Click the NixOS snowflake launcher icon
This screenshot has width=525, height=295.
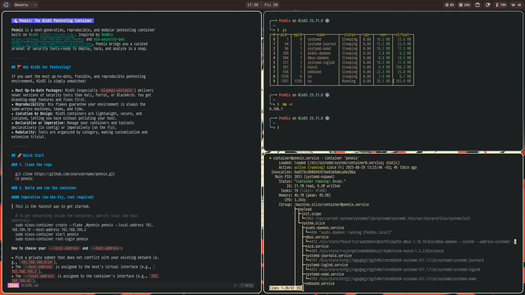point(6,5)
